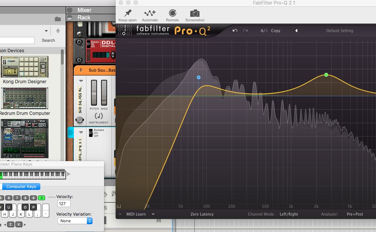
Task: Click the lower screw on DDL device
Action: coord(79,60)
